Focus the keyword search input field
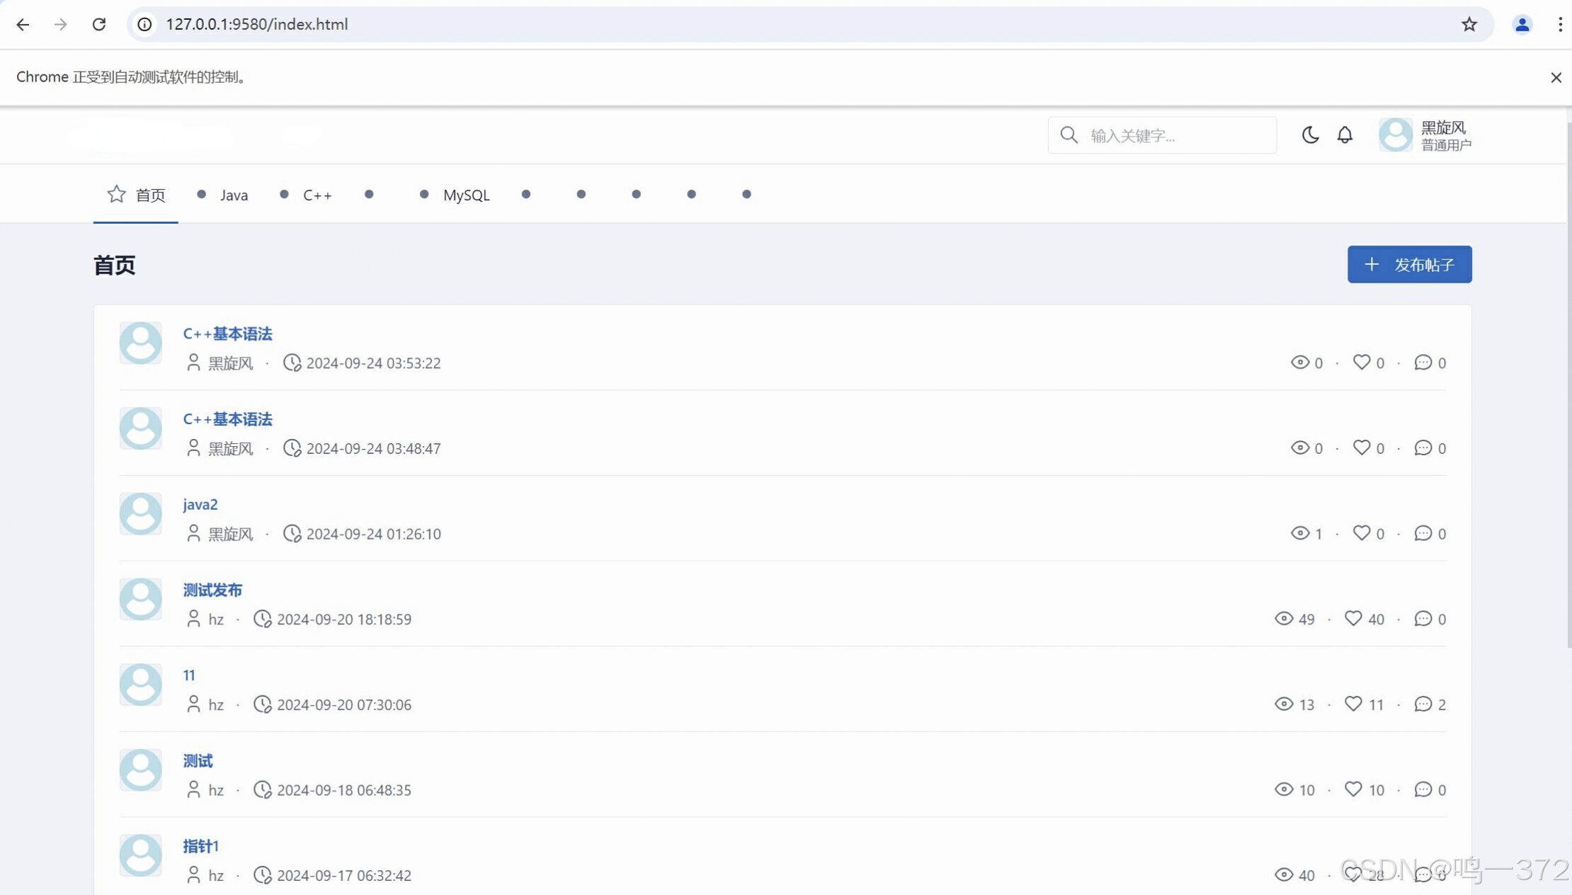The height and width of the screenshot is (895, 1572). [1175, 135]
